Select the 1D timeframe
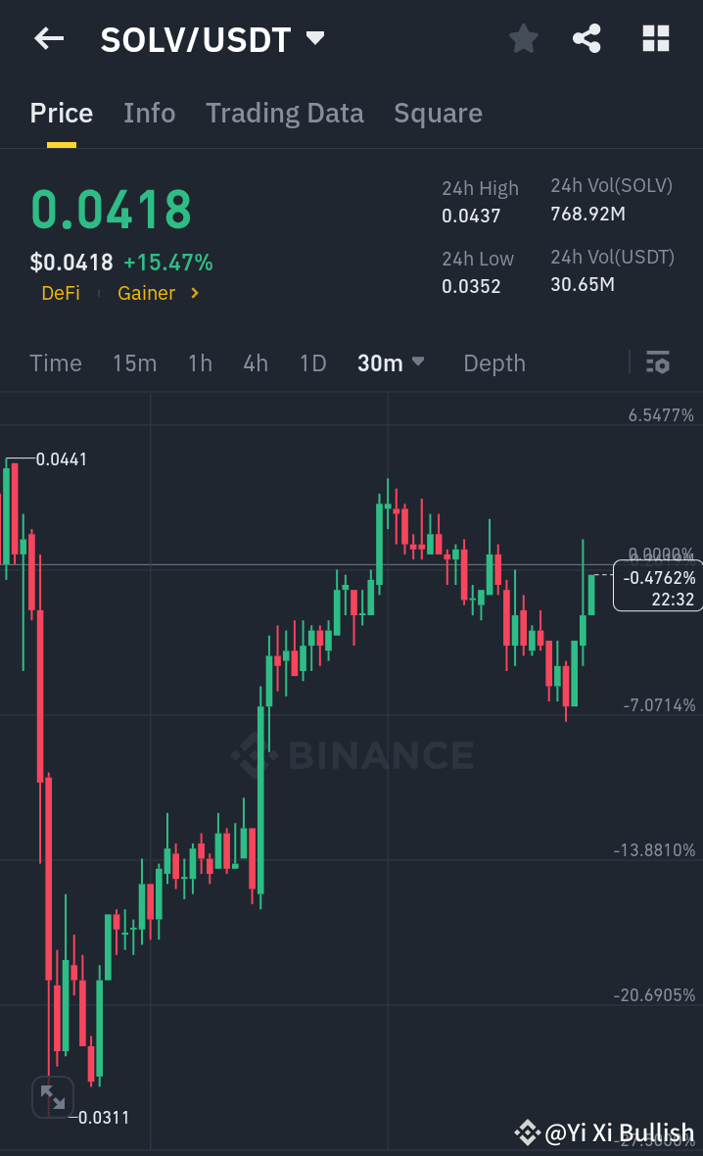 (x=312, y=362)
